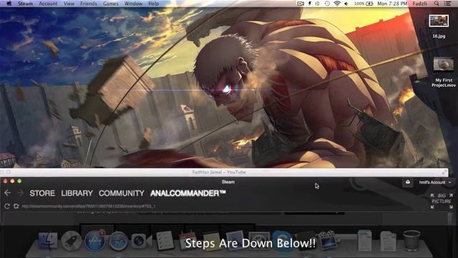
Task: Enter Steam Big Picture mode
Action: pos(442,201)
